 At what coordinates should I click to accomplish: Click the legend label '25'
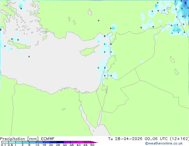click(x=58, y=145)
